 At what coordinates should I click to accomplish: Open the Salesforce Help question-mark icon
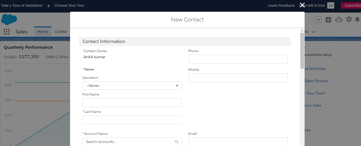coord(339,20)
